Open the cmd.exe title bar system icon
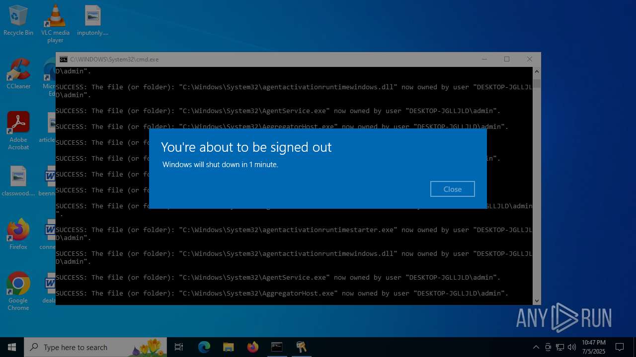This screenshot has height=357, width=636. coord(64,59)
